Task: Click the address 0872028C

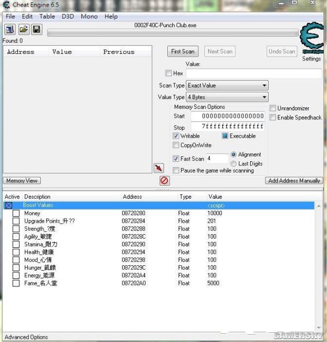Action: pyautogui.click(x=134, y=237)
